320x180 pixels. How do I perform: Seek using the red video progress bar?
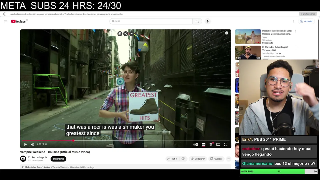pos(126,140)
